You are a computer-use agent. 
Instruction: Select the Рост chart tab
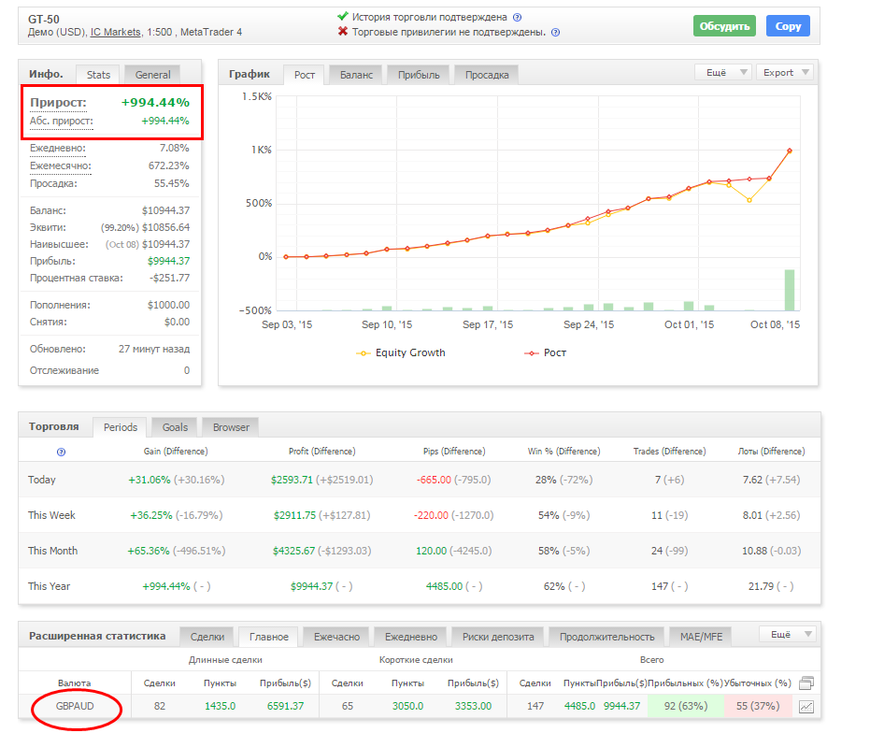[305, 75]
